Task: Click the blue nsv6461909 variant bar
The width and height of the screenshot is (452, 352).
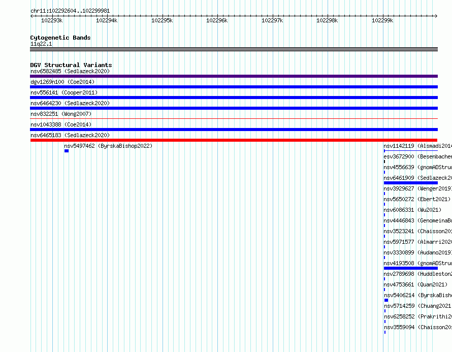Action: click(411, 183)
